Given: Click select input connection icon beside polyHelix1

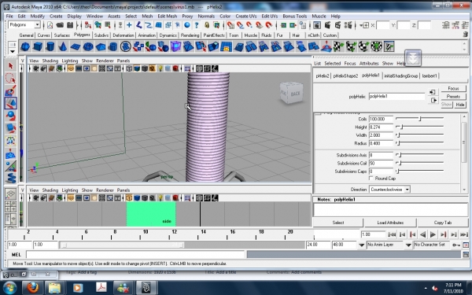Looking at the screenshot, I should coord(433,92).
